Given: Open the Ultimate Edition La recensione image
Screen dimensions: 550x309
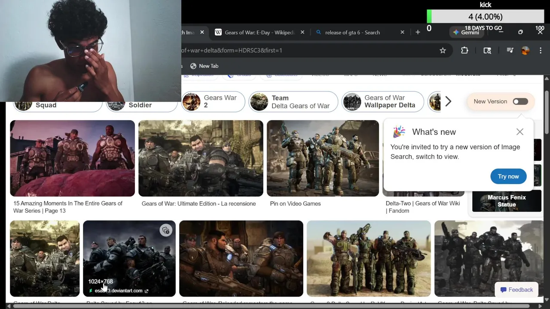Looking at the screenshot, I should [201, 158].
